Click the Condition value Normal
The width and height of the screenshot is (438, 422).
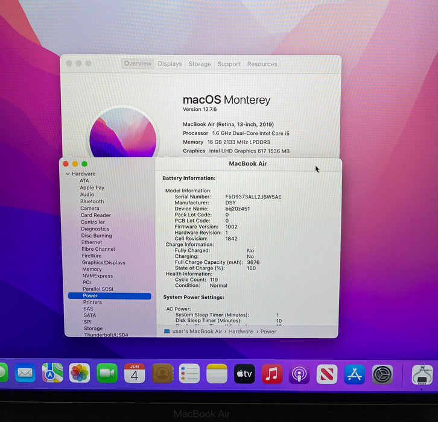point(218,286)
